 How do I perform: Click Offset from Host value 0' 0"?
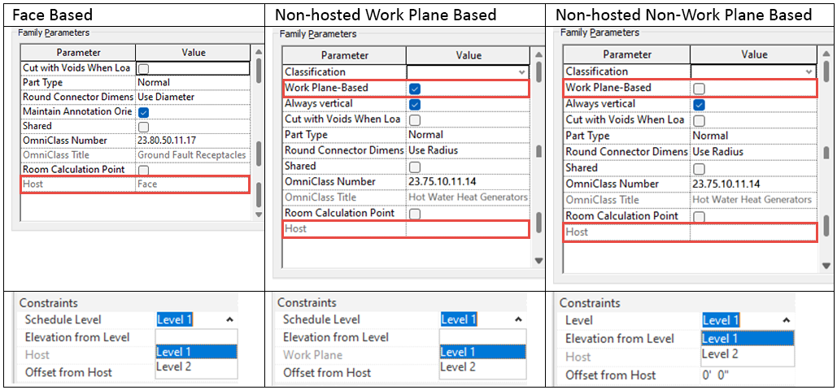(715, 375)
